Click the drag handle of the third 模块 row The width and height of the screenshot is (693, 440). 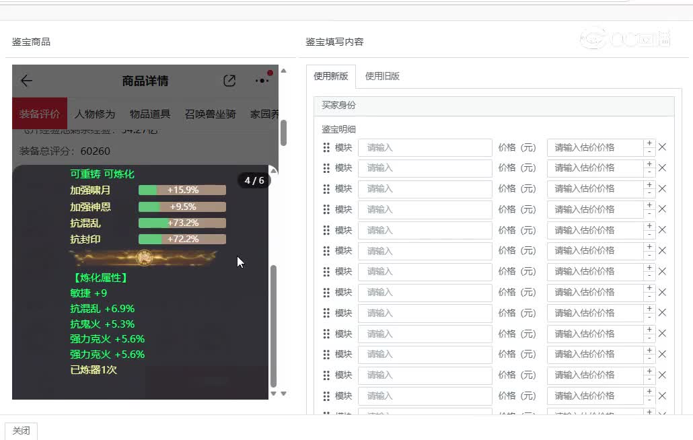pos(326,188)
